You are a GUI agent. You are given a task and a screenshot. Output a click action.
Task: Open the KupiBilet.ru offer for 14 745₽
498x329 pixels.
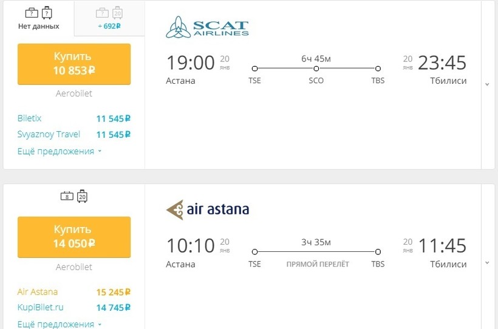tap(40, 307)
